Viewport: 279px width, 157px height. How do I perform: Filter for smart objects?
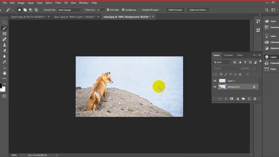click(255, 62)
